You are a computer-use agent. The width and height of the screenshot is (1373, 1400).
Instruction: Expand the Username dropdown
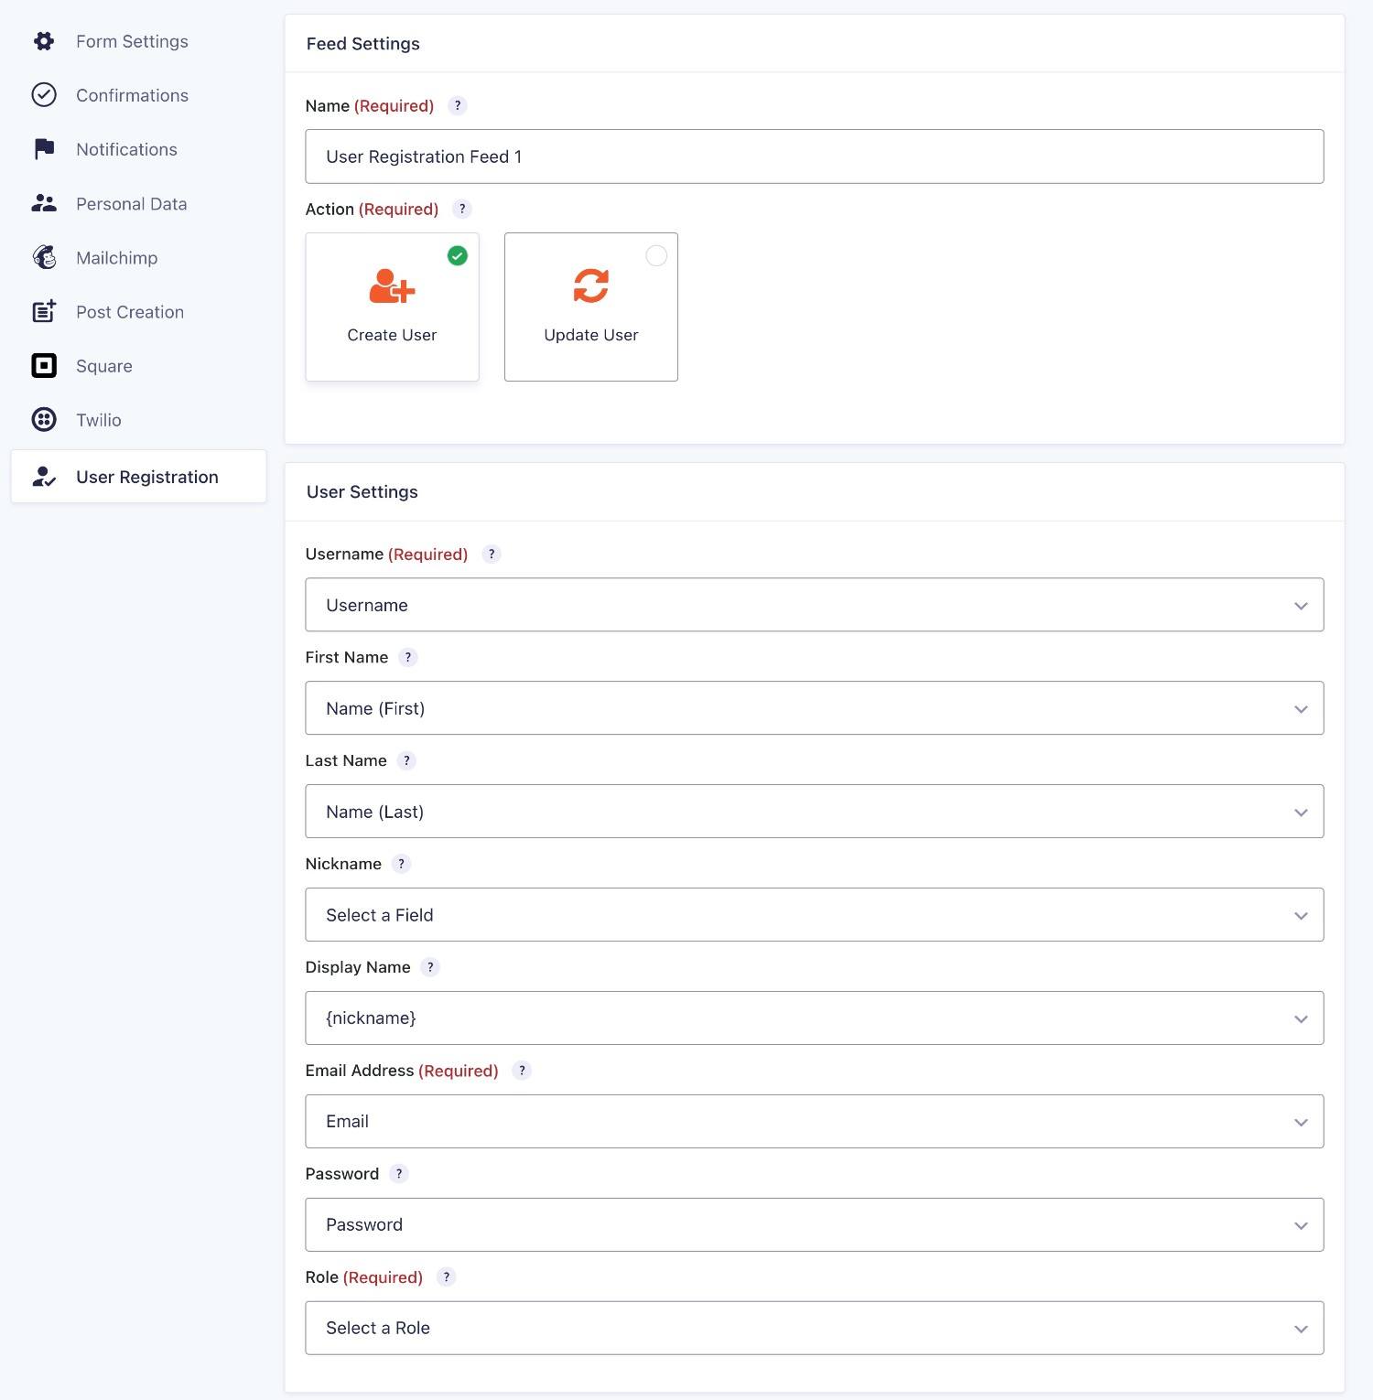click(x=815, y=605)
